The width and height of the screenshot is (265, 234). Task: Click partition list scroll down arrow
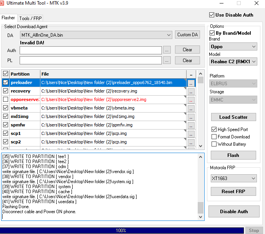point(201,146)
